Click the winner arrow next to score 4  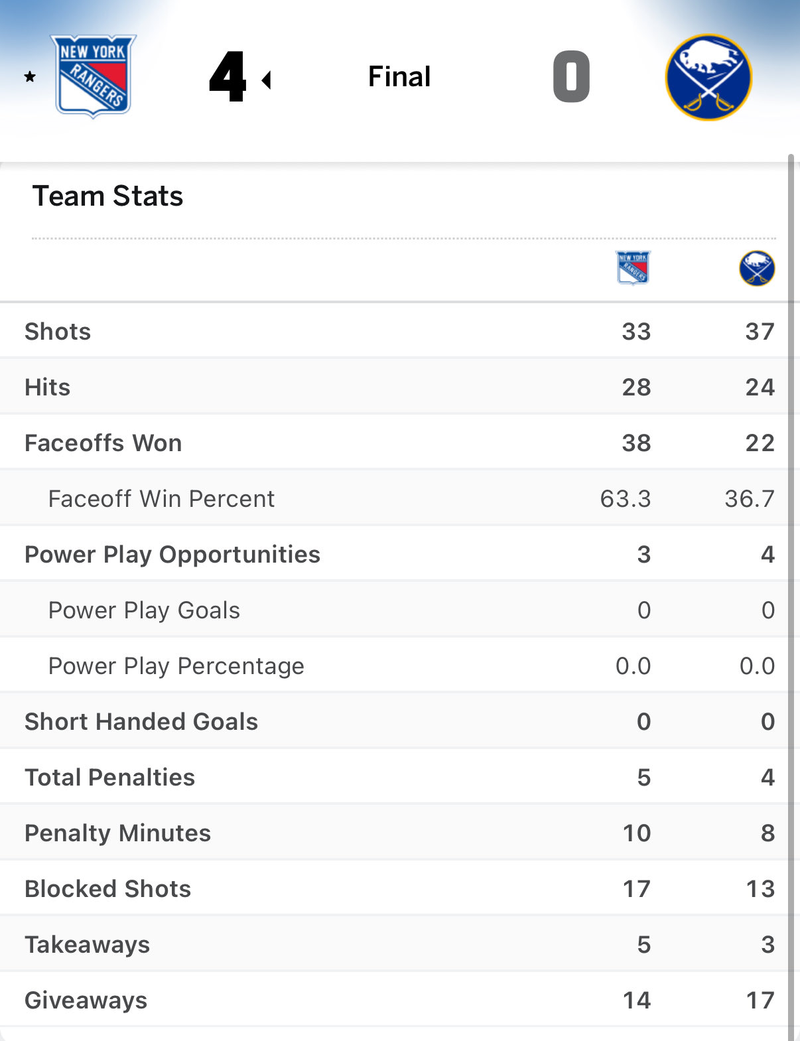tap(267, 80)
